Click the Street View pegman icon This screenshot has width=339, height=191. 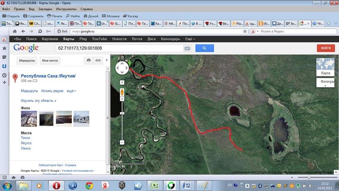[x=122, y=92]
